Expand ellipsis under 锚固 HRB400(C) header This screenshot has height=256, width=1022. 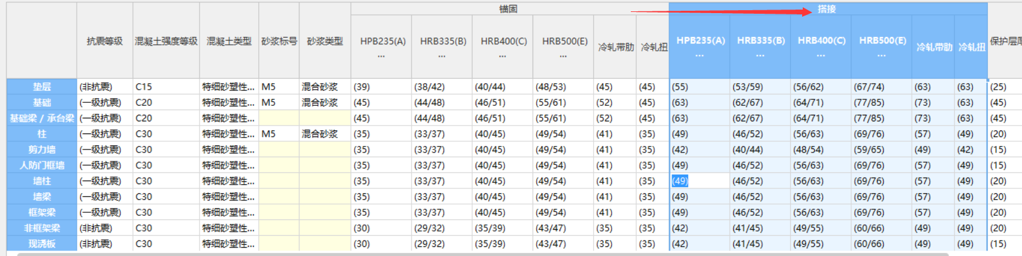click(503, 56)
